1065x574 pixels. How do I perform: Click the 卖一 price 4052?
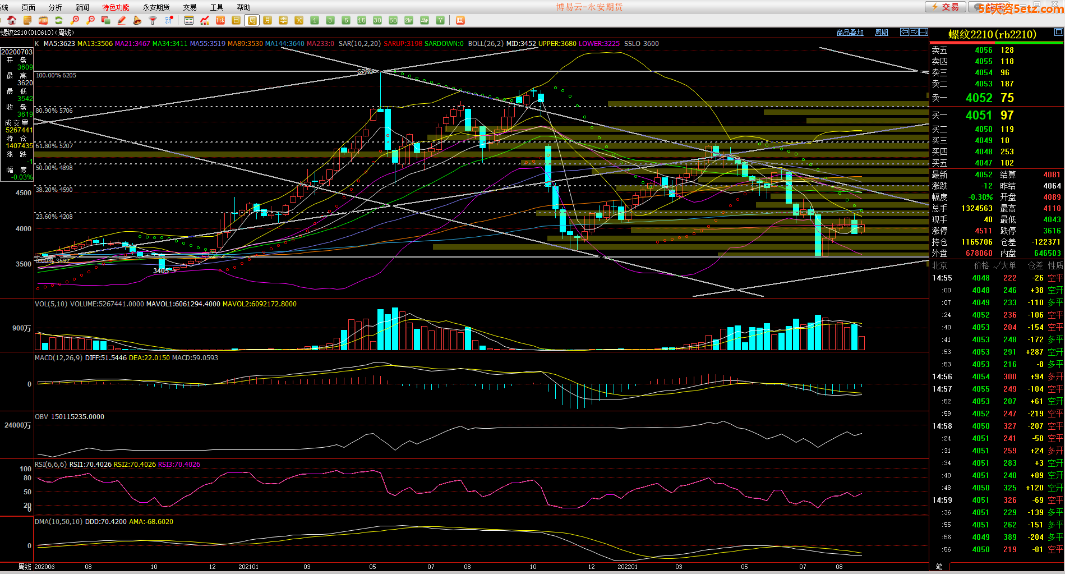pos(979,98)
